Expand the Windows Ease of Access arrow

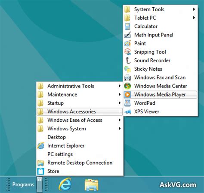tap(120, 120)
